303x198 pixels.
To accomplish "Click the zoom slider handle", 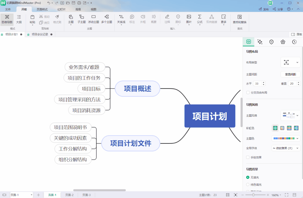I will coord(253,195).
